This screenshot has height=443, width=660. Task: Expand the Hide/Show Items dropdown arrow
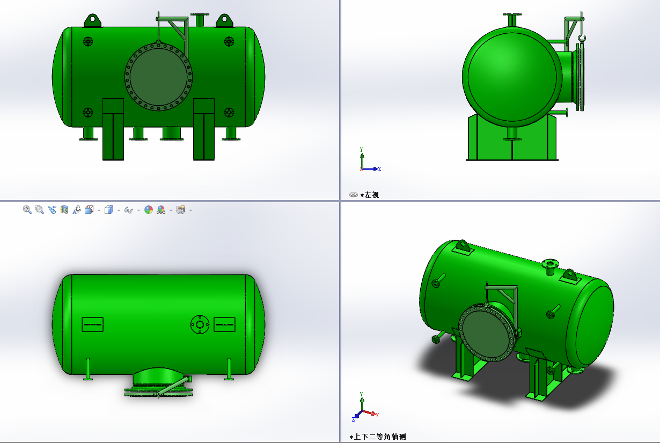pos(138,210)
